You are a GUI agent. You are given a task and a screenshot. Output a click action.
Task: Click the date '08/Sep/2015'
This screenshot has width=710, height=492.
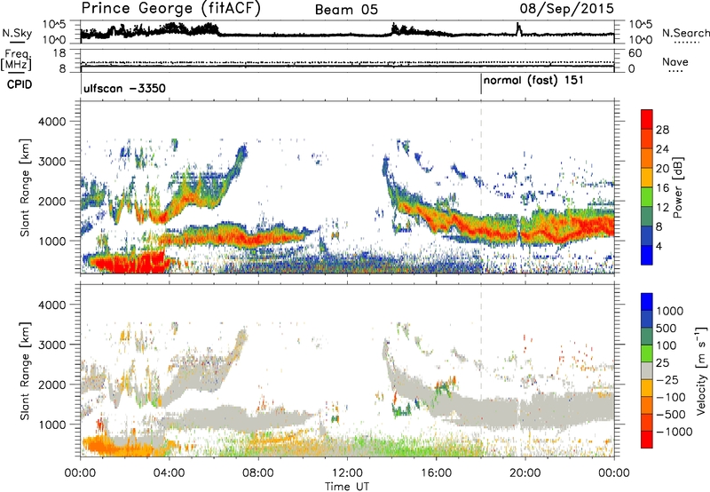click(566, 8)
